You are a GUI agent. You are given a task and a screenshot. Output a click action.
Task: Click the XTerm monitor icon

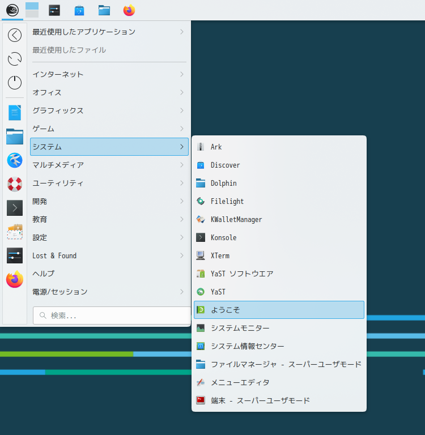coord(201,255)
